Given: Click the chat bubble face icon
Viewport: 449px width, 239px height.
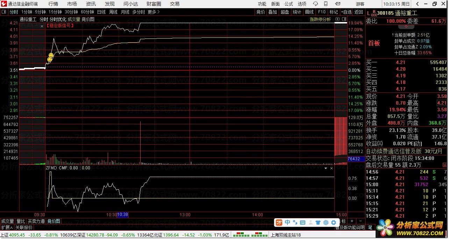Looking at the screenshot, I should (315, 4).
